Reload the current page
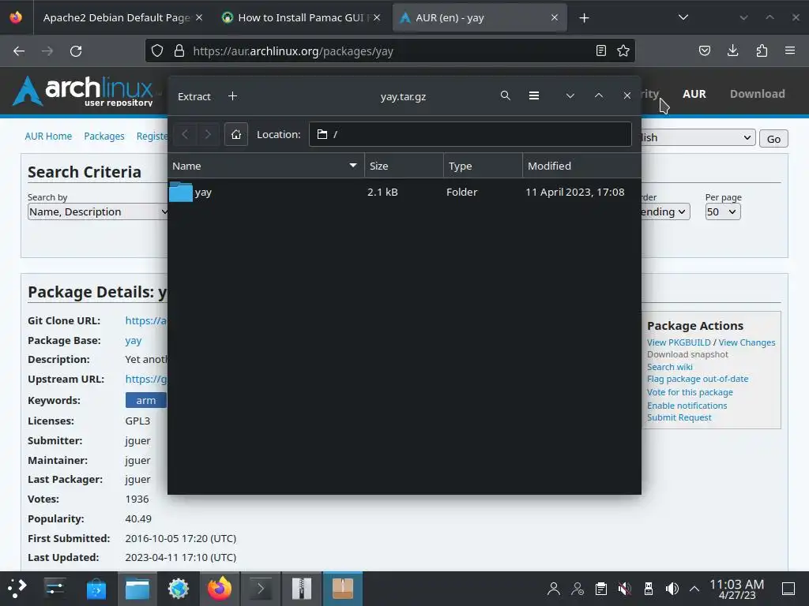Screen dimensions: 809x606 (76, 51)
